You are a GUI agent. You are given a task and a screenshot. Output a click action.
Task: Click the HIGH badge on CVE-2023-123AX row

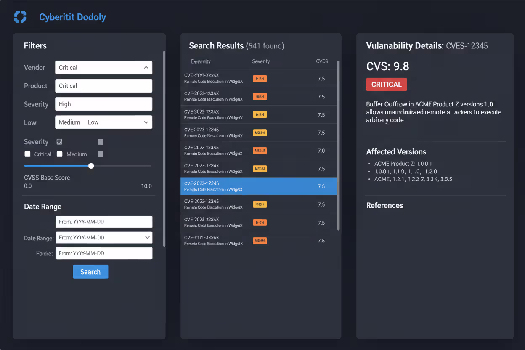(x=260, y=96)
